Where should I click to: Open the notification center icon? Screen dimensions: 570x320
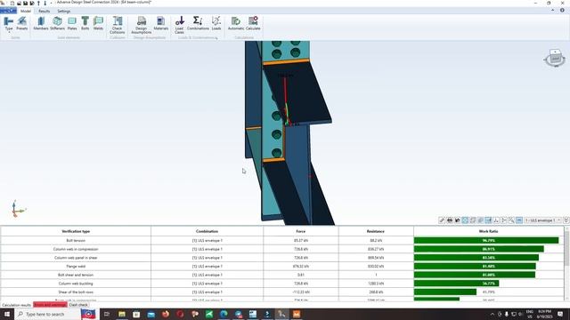[560, 314]
